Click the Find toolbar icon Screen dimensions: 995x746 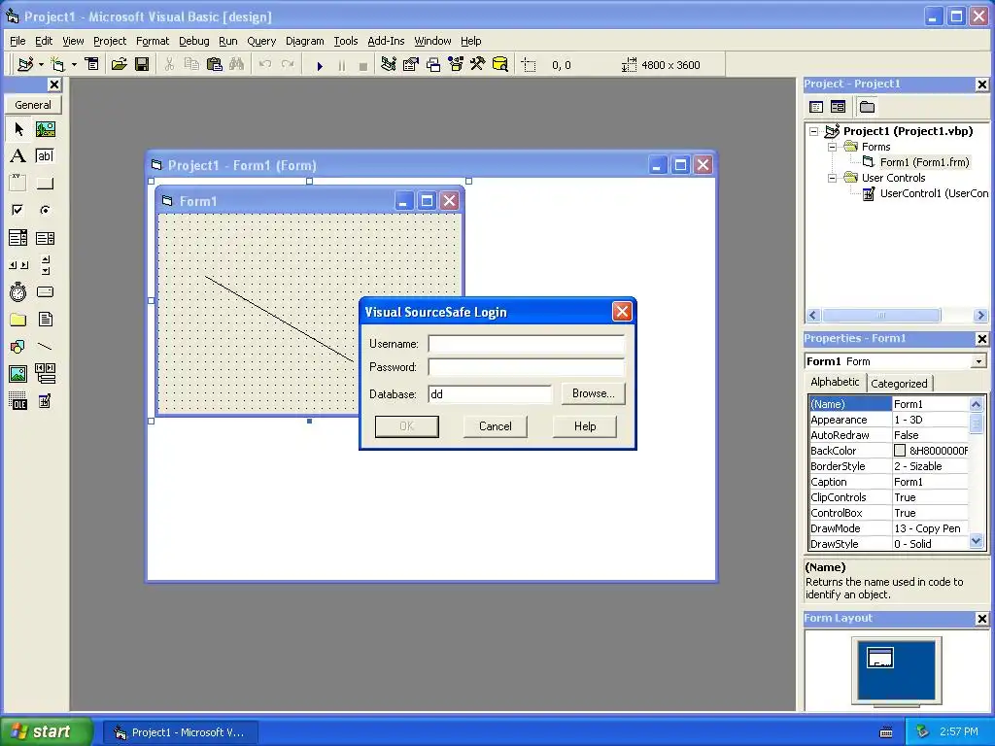[x=237, y=64]
